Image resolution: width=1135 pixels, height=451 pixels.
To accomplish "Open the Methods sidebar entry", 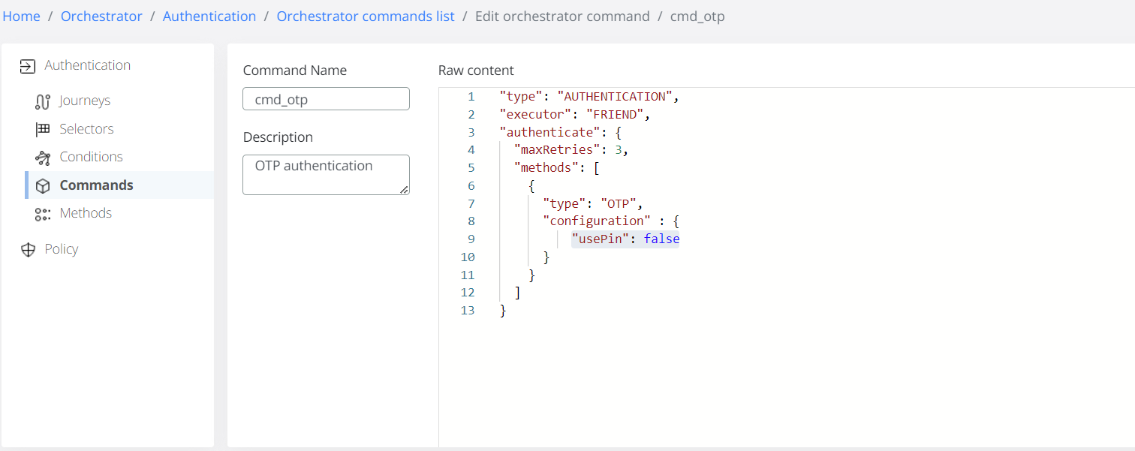I will (x=86, y=213).
